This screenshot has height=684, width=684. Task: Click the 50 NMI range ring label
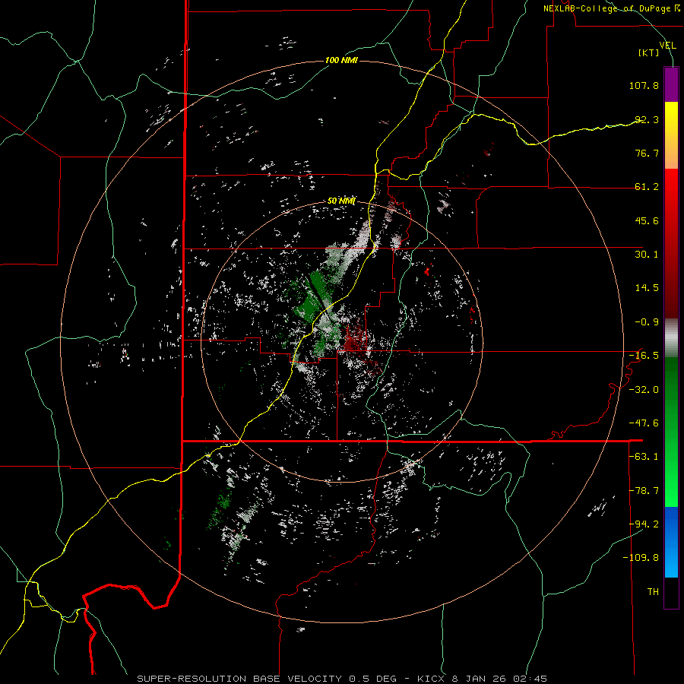tap(341, 201)
